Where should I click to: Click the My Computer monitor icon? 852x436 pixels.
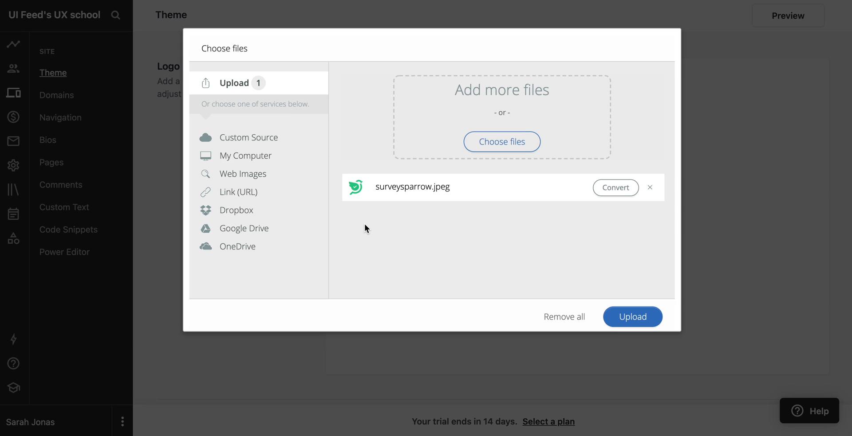(205, 156)
